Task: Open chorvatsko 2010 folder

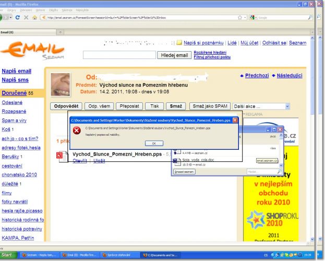Action: pyautogui.click(x=19, y=175)
